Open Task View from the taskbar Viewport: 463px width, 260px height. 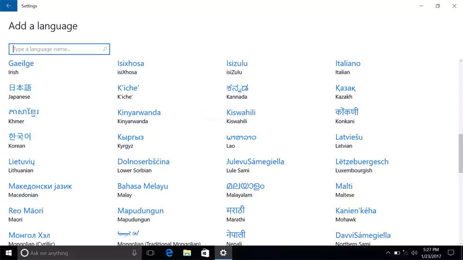pos(150,253)
